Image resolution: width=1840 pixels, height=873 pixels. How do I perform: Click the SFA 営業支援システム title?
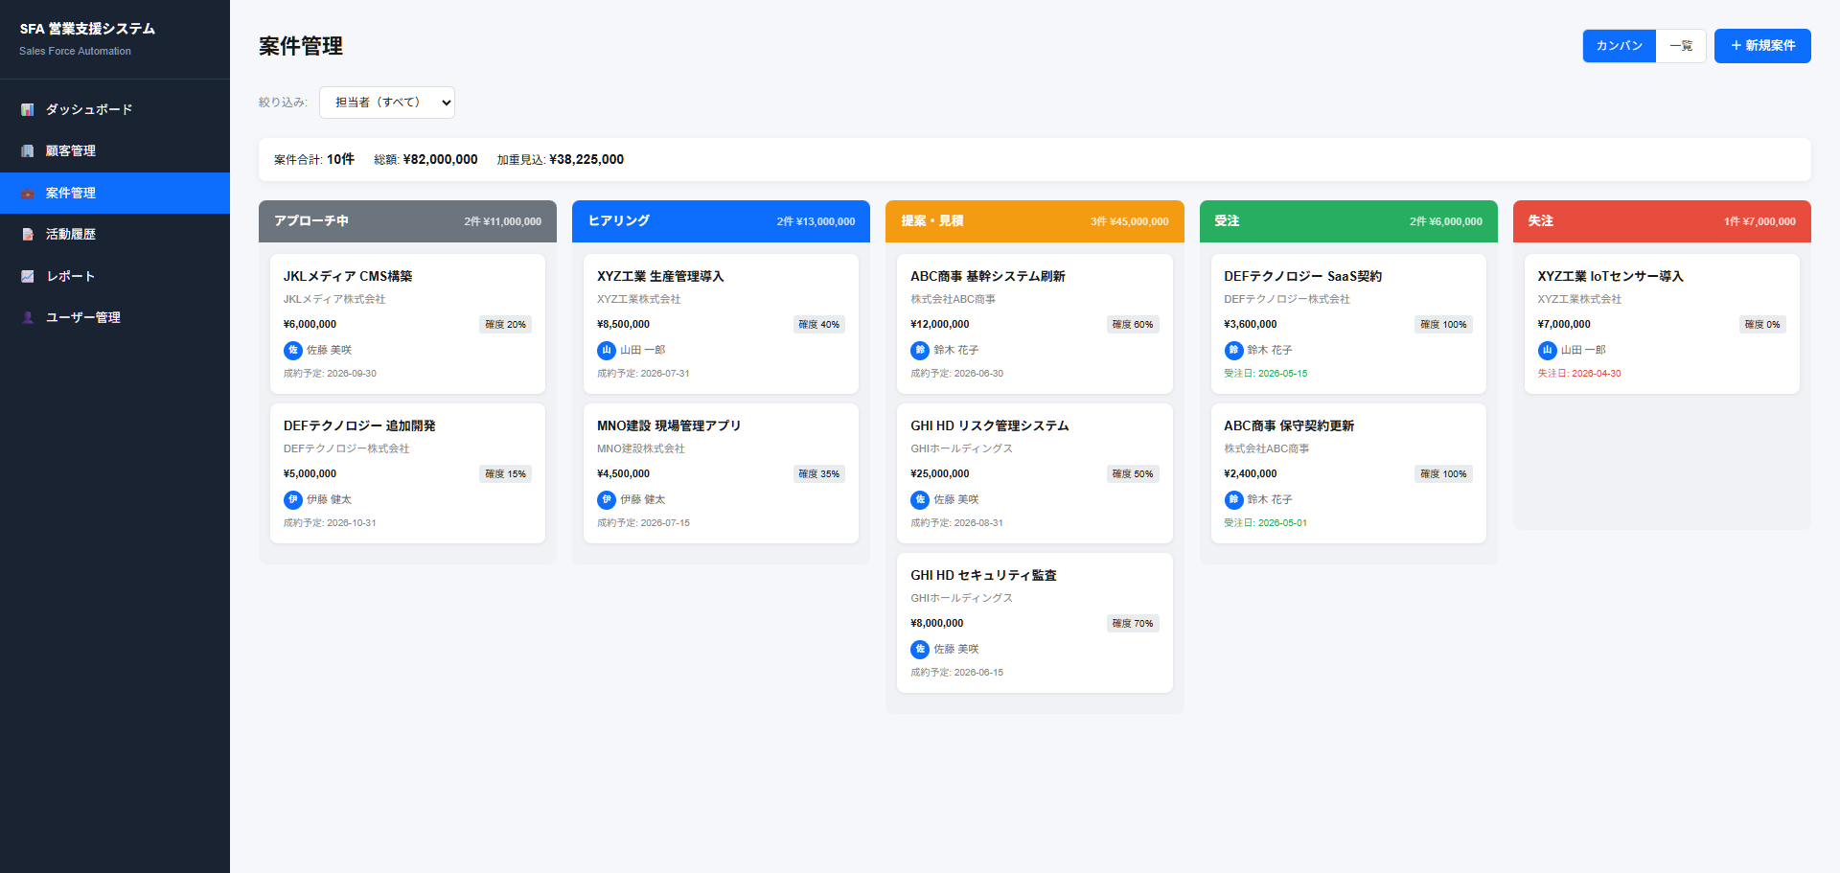(87, 30)
